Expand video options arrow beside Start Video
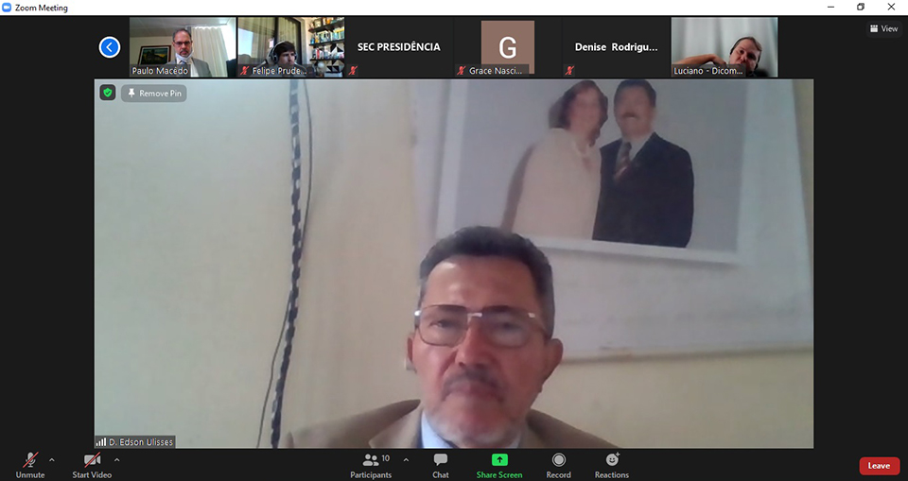 click(x=117, y=460)
